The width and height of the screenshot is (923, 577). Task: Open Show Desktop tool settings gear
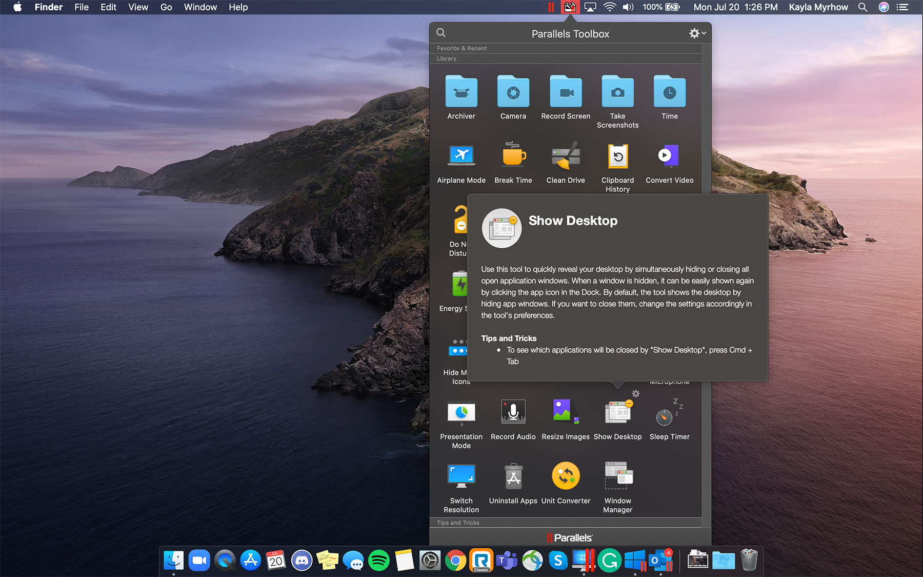click(635, 394)
